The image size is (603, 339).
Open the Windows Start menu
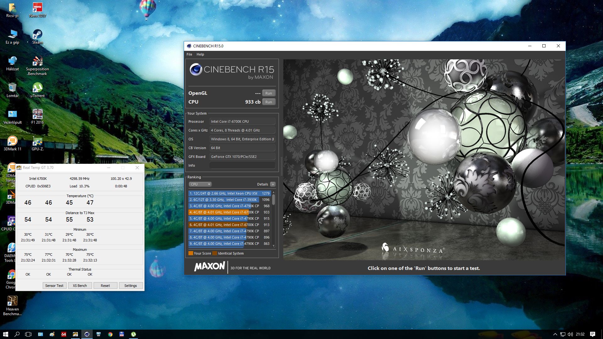point(5,334)
